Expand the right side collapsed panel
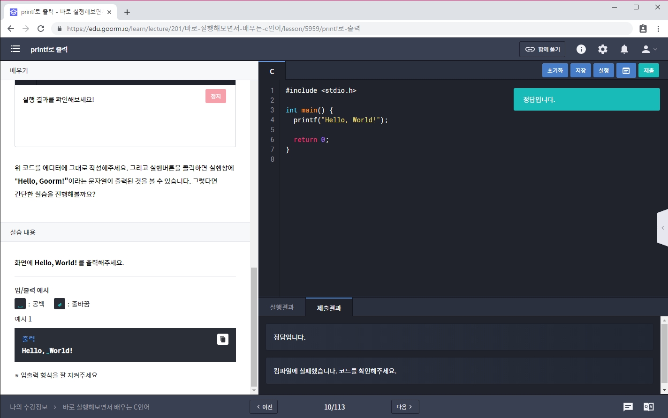Screen dimensions: 668x418 (662, 228)
